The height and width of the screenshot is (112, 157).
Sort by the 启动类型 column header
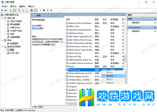(x=115, y=20)
